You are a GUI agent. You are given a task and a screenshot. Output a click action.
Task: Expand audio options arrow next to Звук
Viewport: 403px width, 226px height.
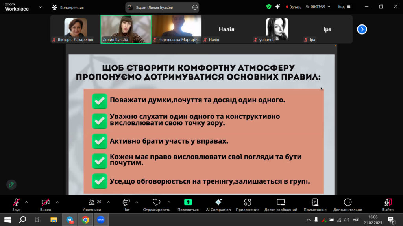(26, 202)
